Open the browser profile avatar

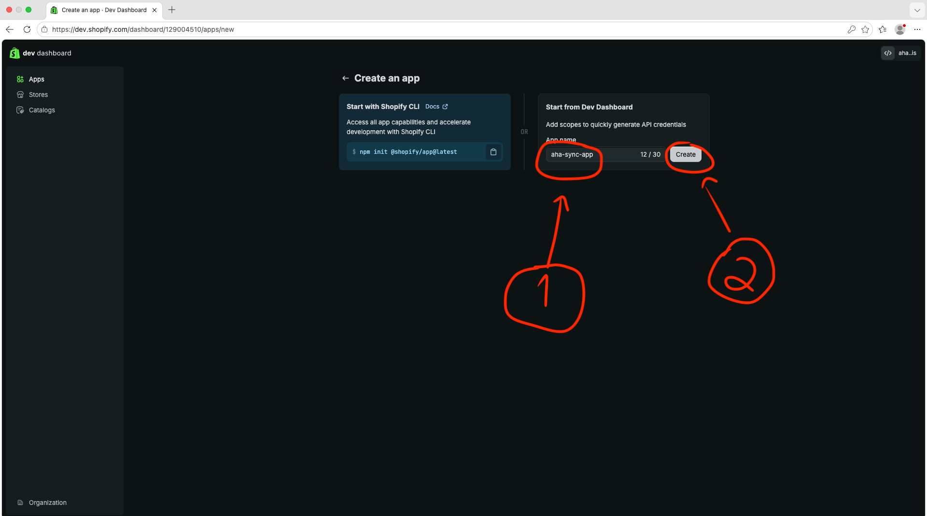click(x=900, y=29)
